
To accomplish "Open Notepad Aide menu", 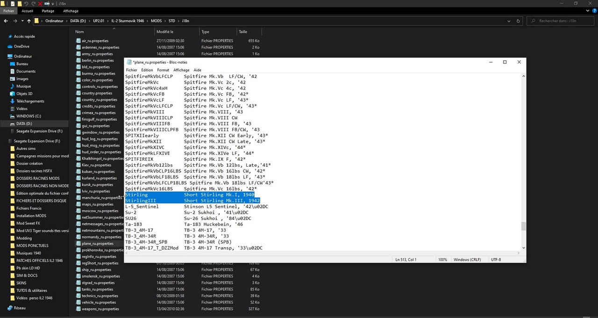I will [x=198, y=70].
